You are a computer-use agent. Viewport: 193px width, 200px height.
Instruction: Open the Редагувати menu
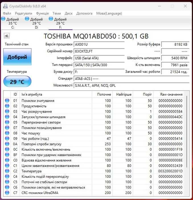point(24,13)
